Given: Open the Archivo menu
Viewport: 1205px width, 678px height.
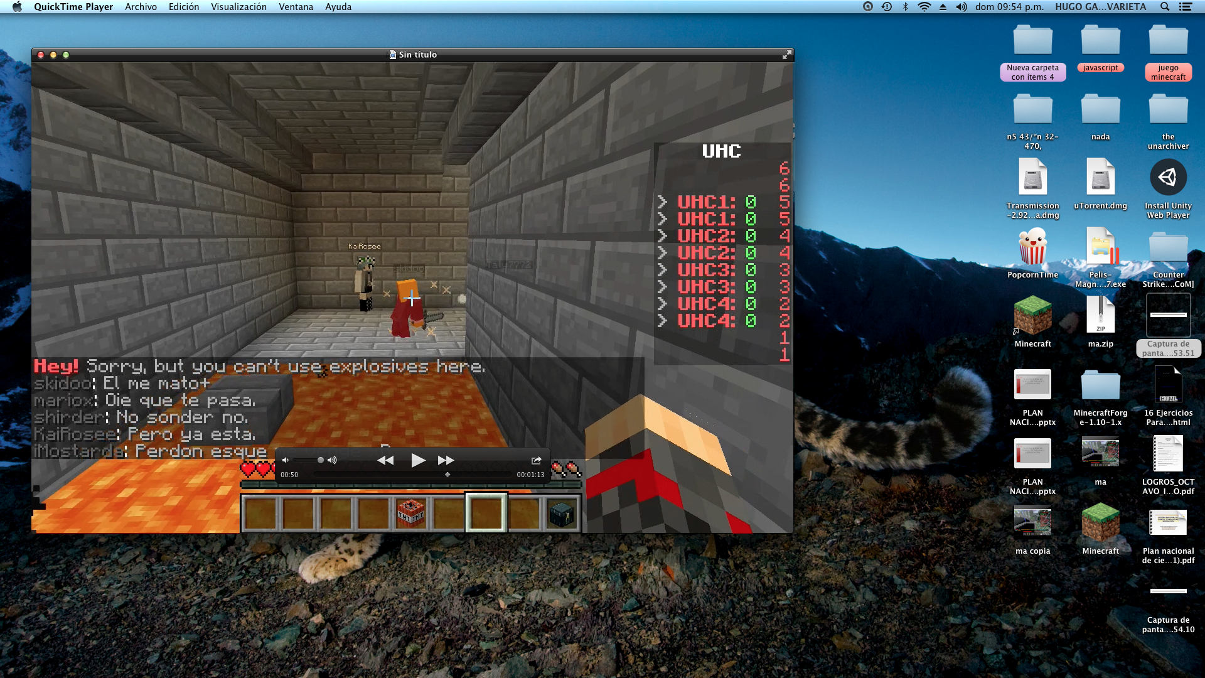Looking at the screenshot, I should [141, 7].
